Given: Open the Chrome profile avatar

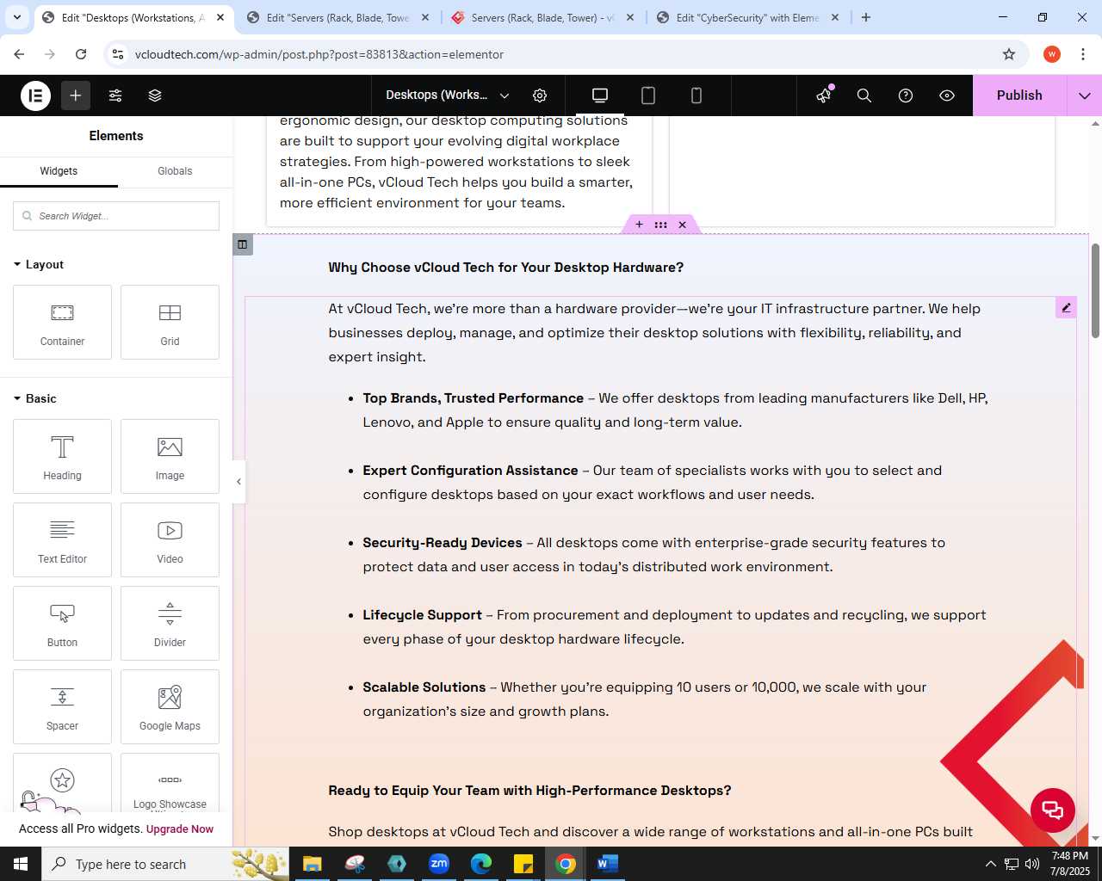Looking at the screenshot, I should (1052, 54).
